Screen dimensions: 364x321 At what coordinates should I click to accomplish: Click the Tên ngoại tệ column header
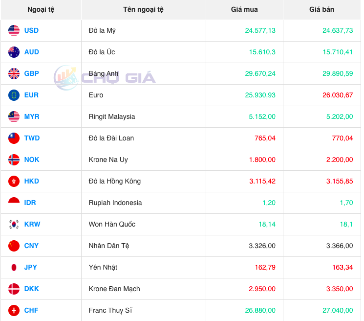pyautogui.click(x=143, y=9)
